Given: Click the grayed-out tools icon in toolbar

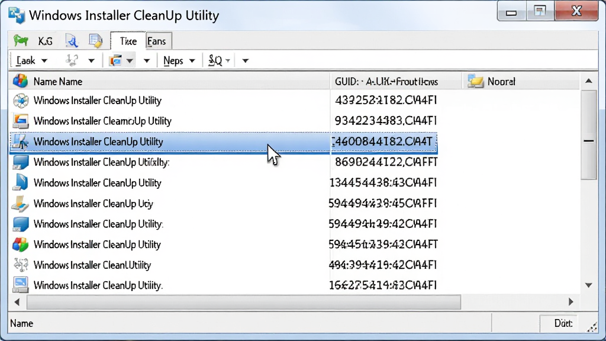Looking at the screenshot, I should [x=72, y=60].
